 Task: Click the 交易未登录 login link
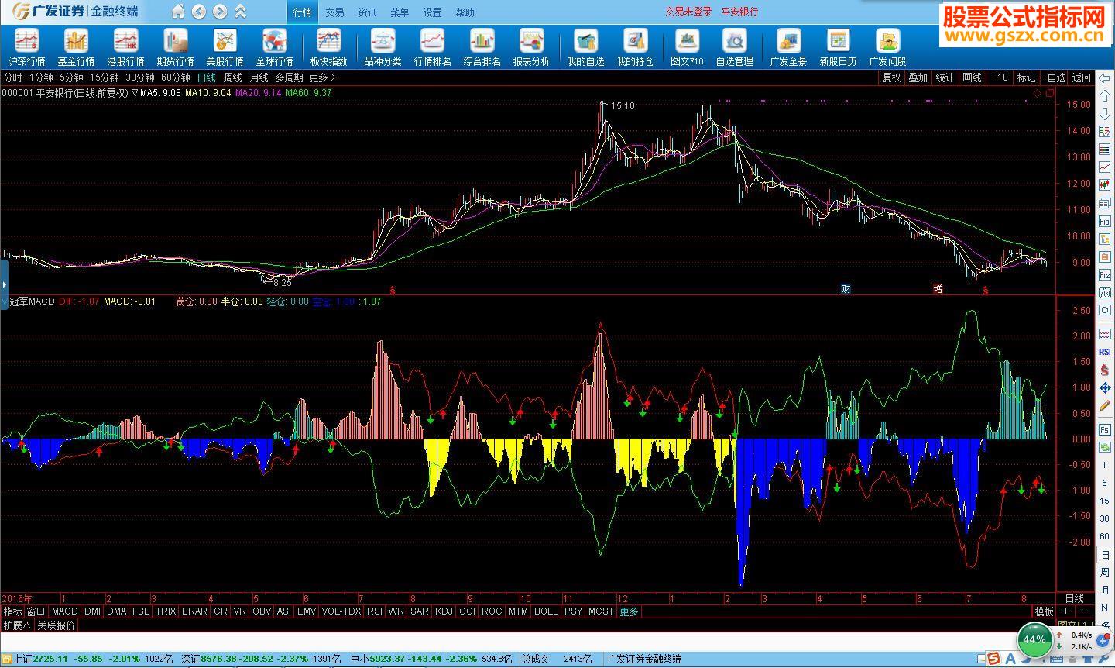(x=688, y=12)
